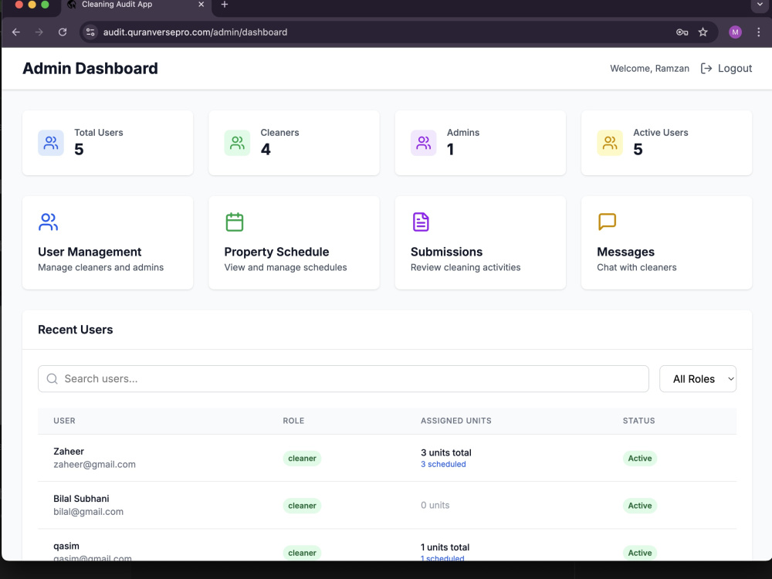This screenshot has width=772, height=579.
Task: Click the User Management people icon
Action: (x=48, y=222)
